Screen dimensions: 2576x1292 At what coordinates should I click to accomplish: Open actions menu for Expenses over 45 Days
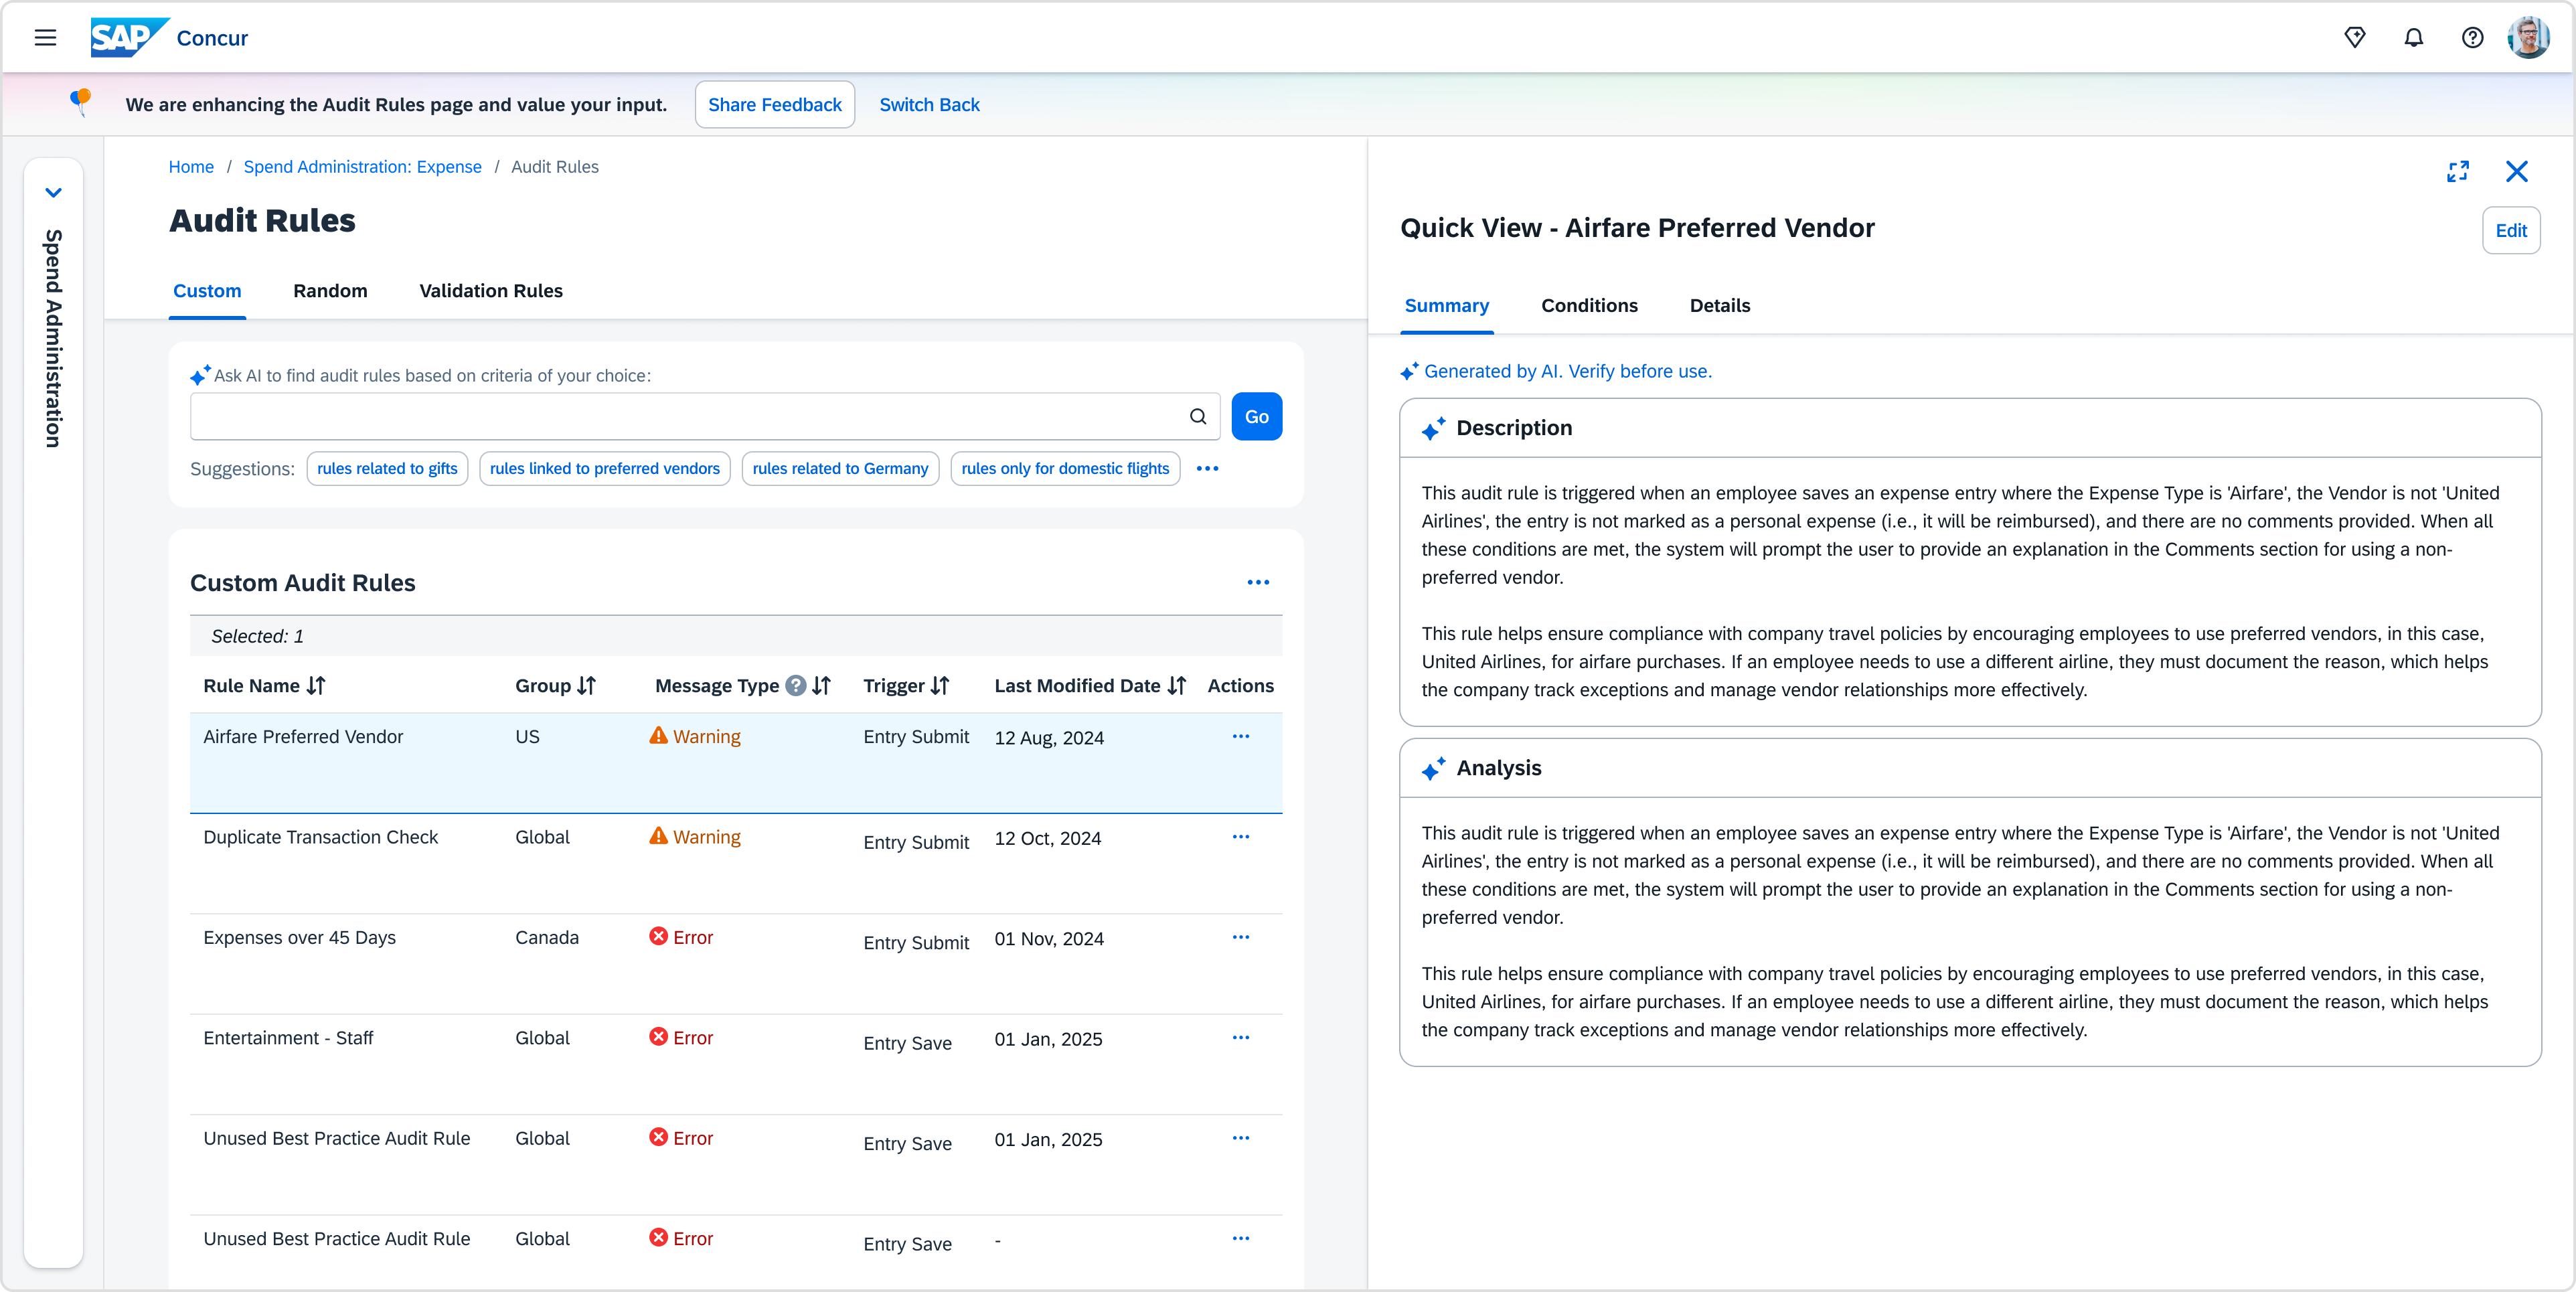[1240, 938]
